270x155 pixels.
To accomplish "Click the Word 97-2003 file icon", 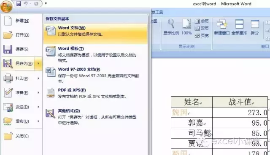I will coord(51,72).
